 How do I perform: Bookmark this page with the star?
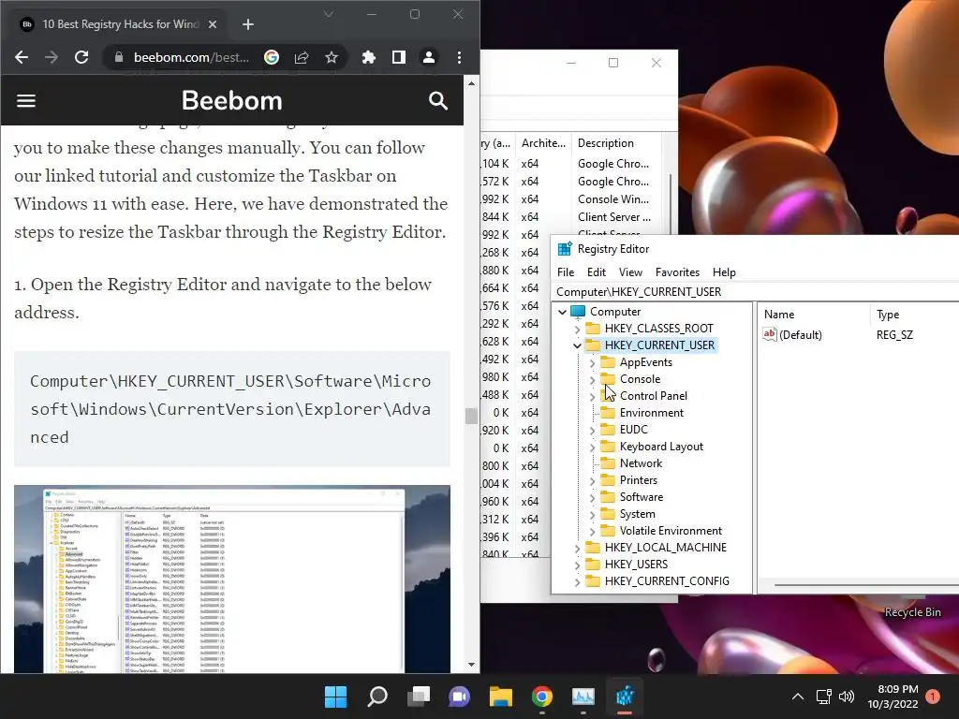[332, 57]
